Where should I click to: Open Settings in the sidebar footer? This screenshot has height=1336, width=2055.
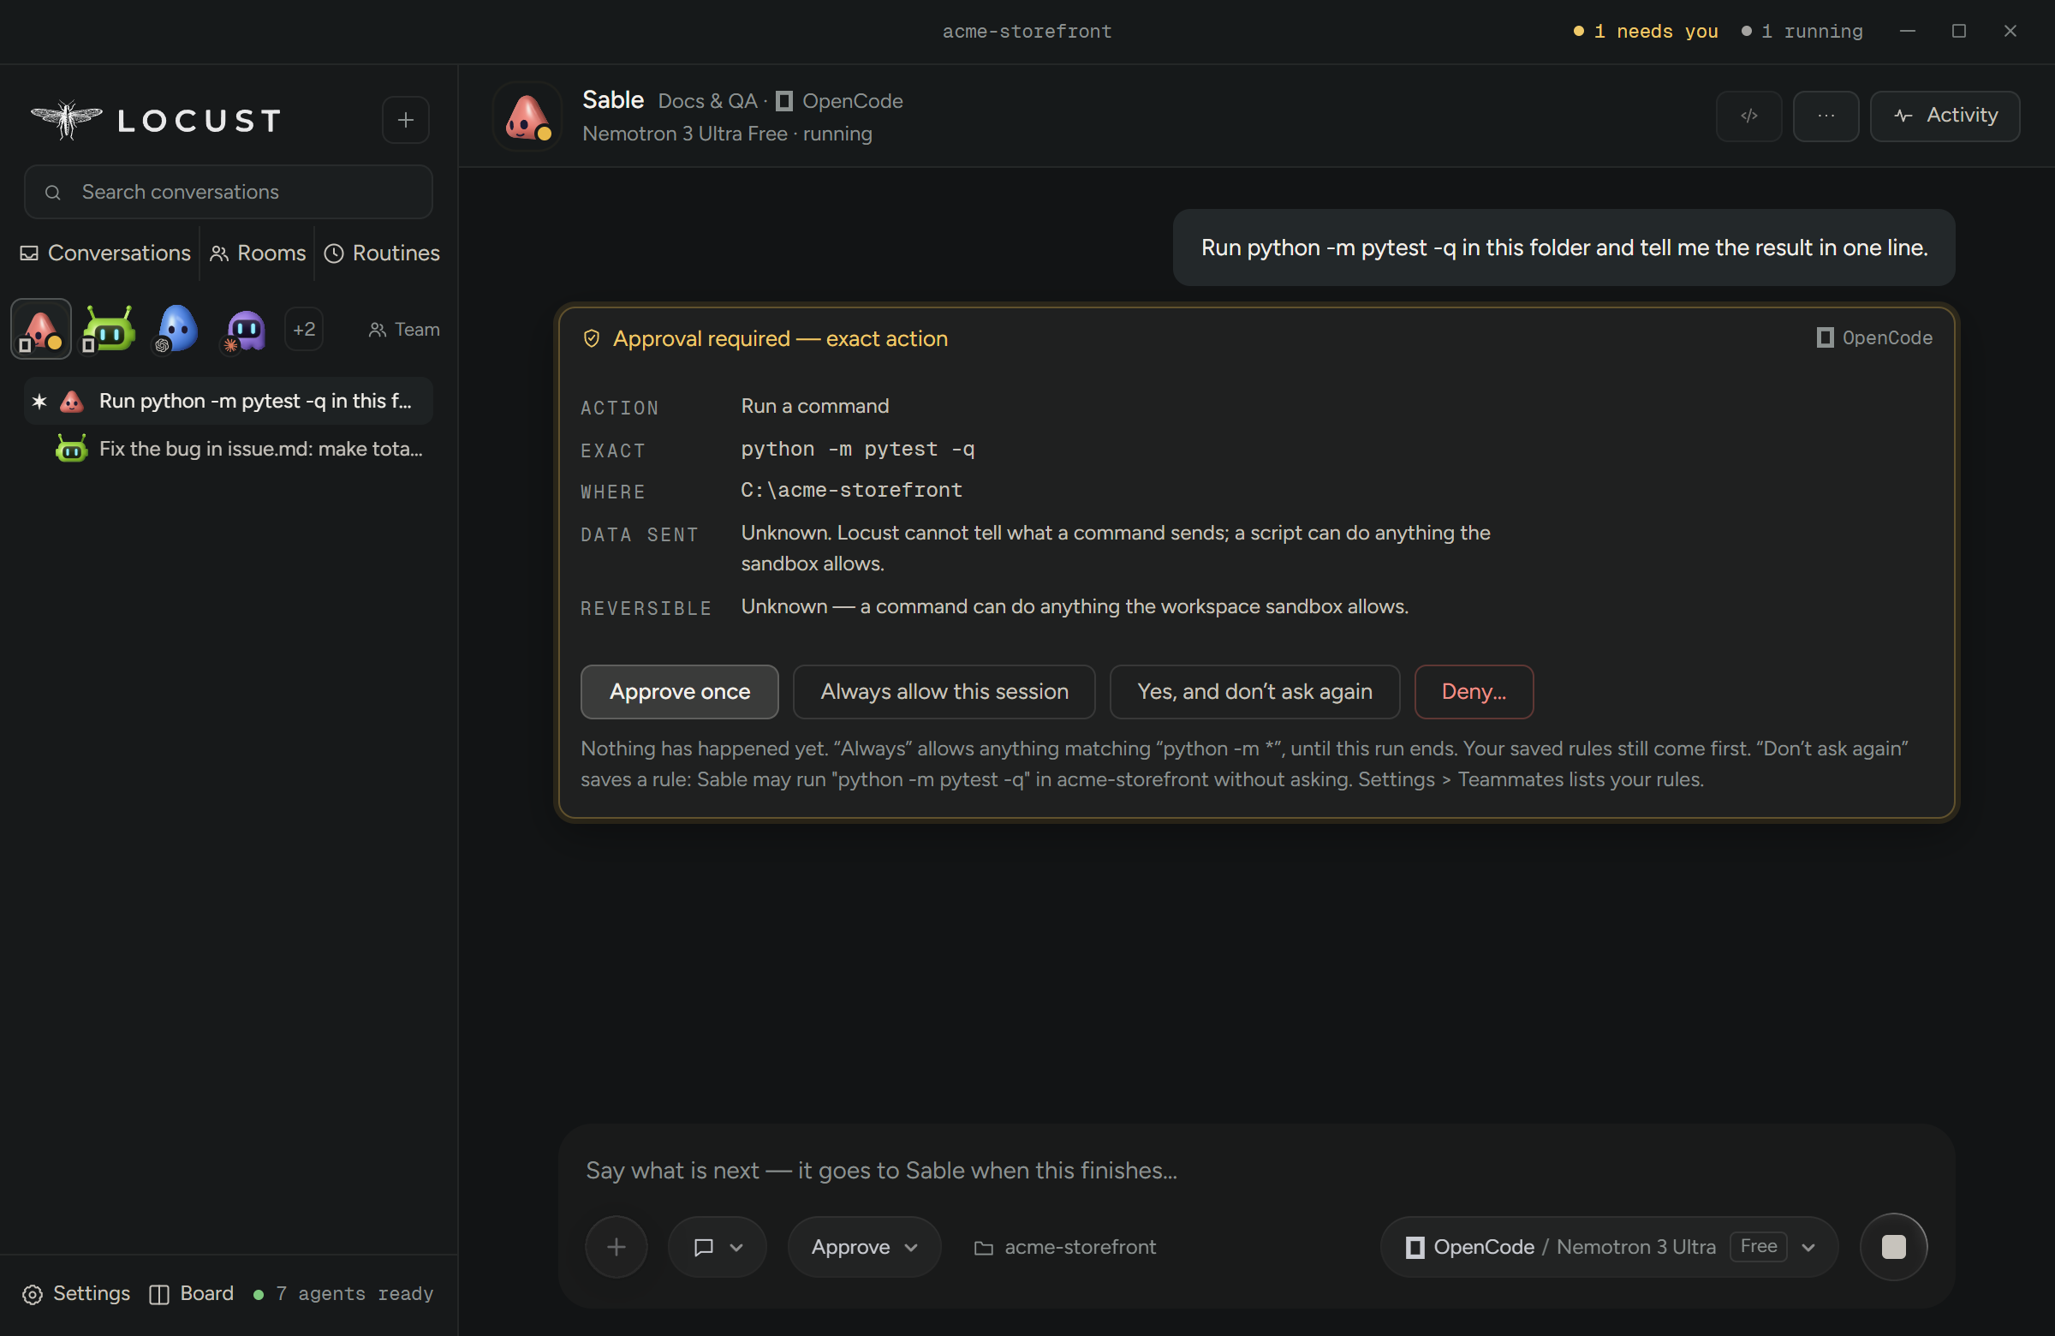pos(76,1293)
